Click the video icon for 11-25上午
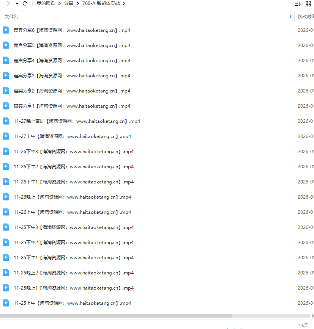The height and width of the screenshot is (329, 314). 6,303
